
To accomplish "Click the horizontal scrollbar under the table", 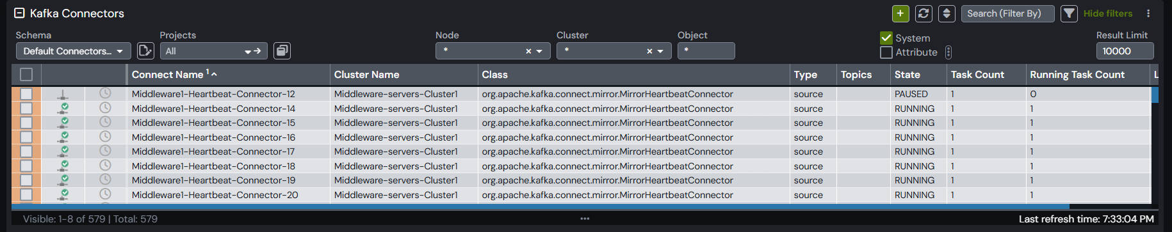I will click(541, 207).
